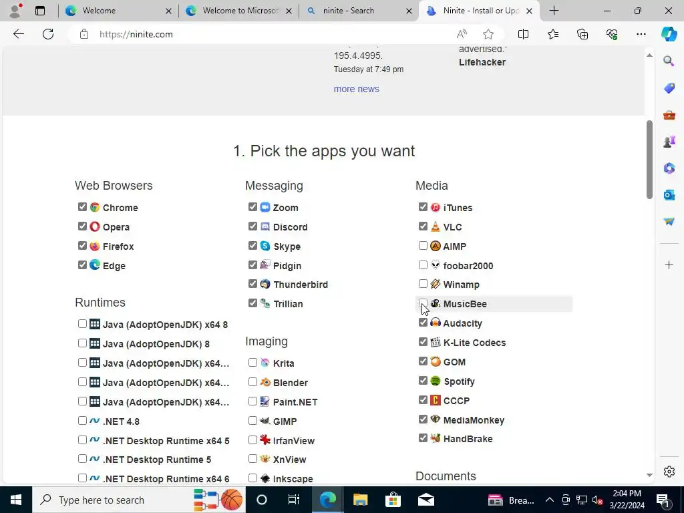This screenshot has width=684, height=513.
Task: Click the Spotify logo icon
Action: point(436,381)
